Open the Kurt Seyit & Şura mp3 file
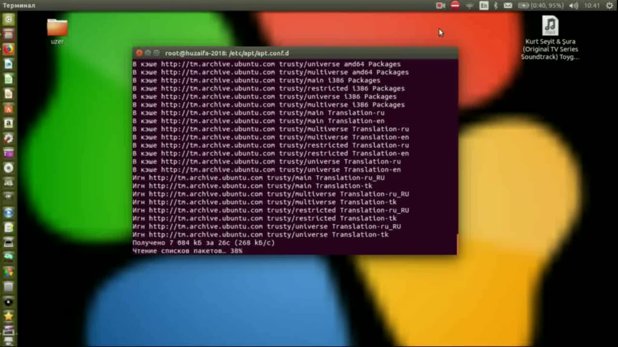618x347 pixels. [550, 38]
